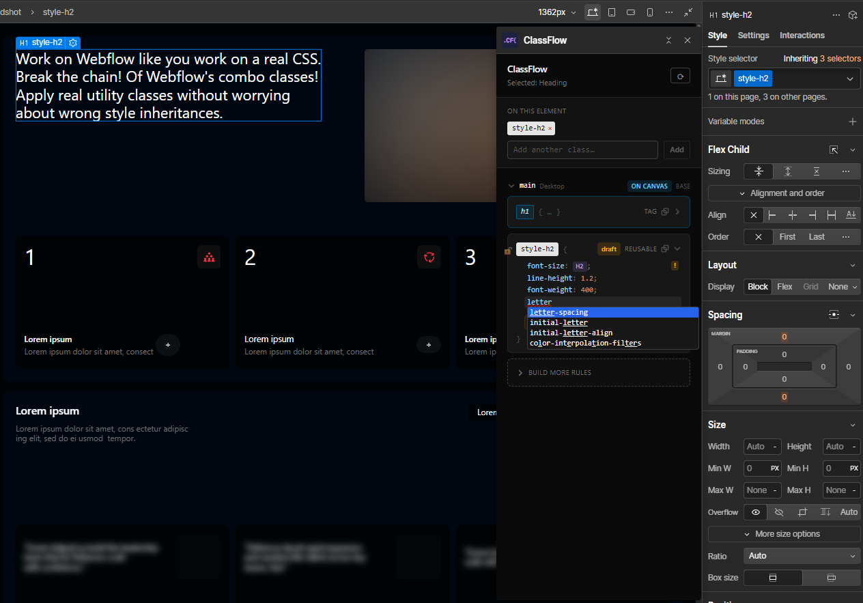Set align self to start
The width and height of the screenshot is (863, 603).
tap(772, 215)
